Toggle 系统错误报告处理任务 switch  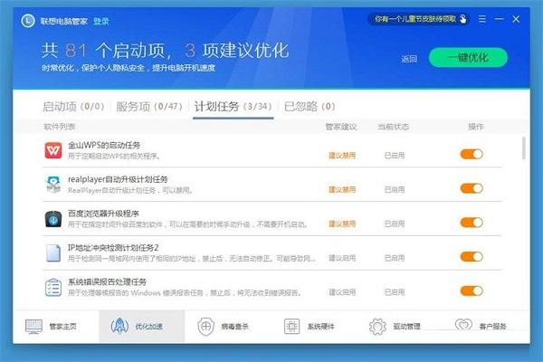click(472, 291)
